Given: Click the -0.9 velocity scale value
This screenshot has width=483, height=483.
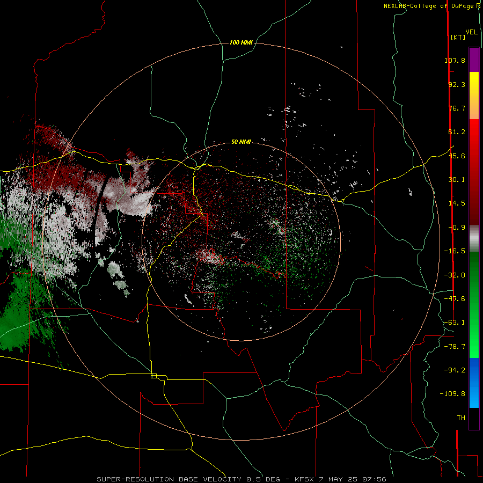Looking at the screenshot, I should pyautogui.click(x=457, y=228).
